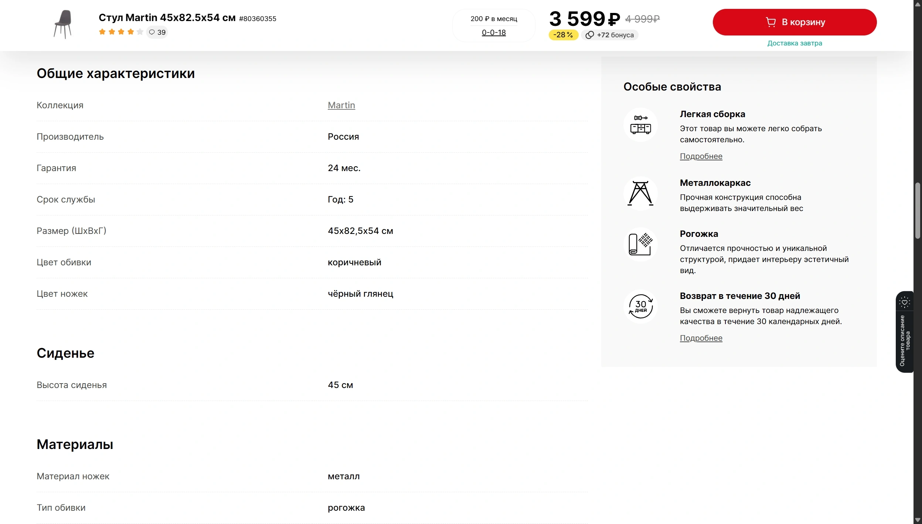Image resolution: width=922 pixels, height=524 pixels.
Task: Click the Материалы section heading
Action: (x=75, y=445)
